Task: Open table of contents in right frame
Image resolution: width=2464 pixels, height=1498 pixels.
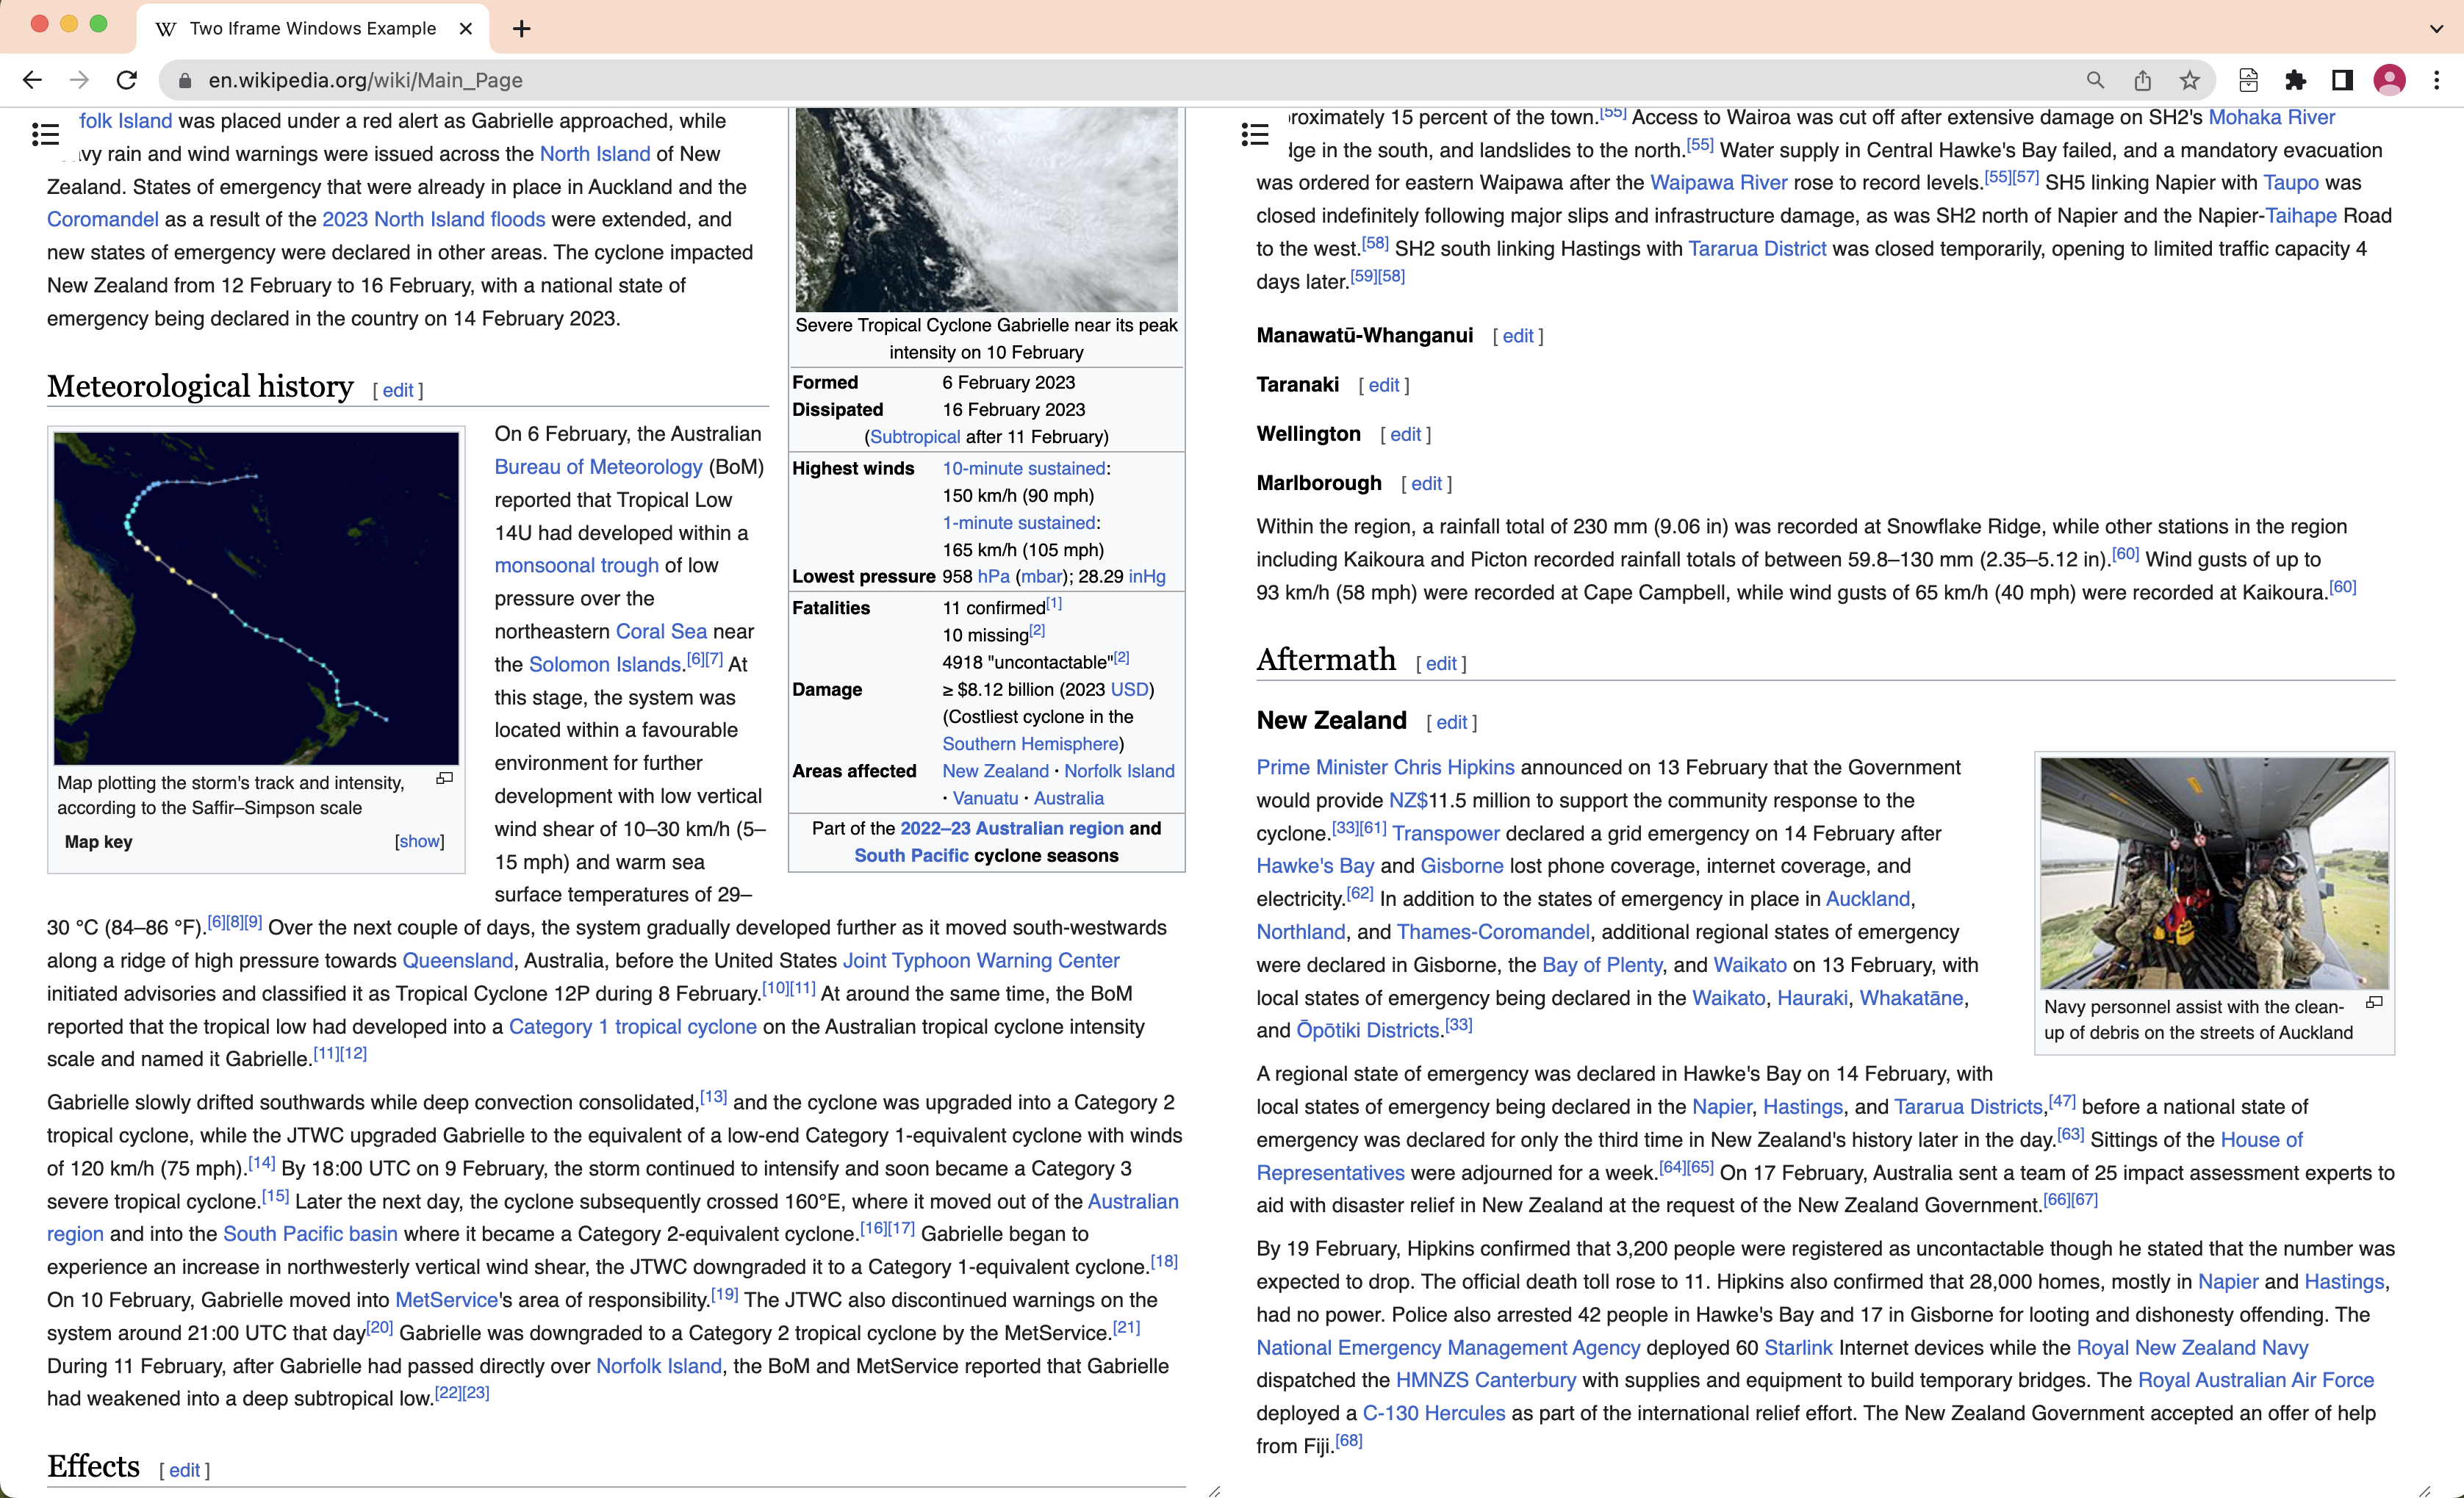Action: coord(1254,134)
